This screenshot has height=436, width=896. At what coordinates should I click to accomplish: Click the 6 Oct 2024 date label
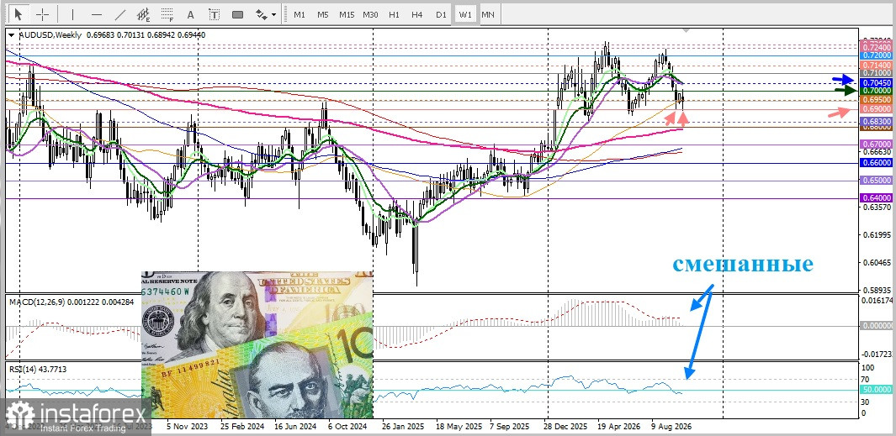tap(347, 426)
